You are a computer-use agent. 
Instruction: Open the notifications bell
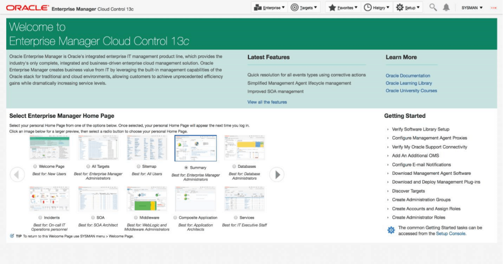coord(447,7)
